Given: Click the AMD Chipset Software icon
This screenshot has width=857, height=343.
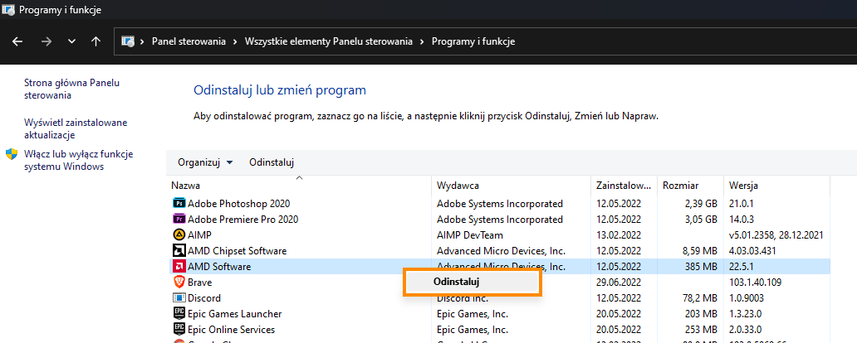Looking at the screenshot, I should point(179,251).
